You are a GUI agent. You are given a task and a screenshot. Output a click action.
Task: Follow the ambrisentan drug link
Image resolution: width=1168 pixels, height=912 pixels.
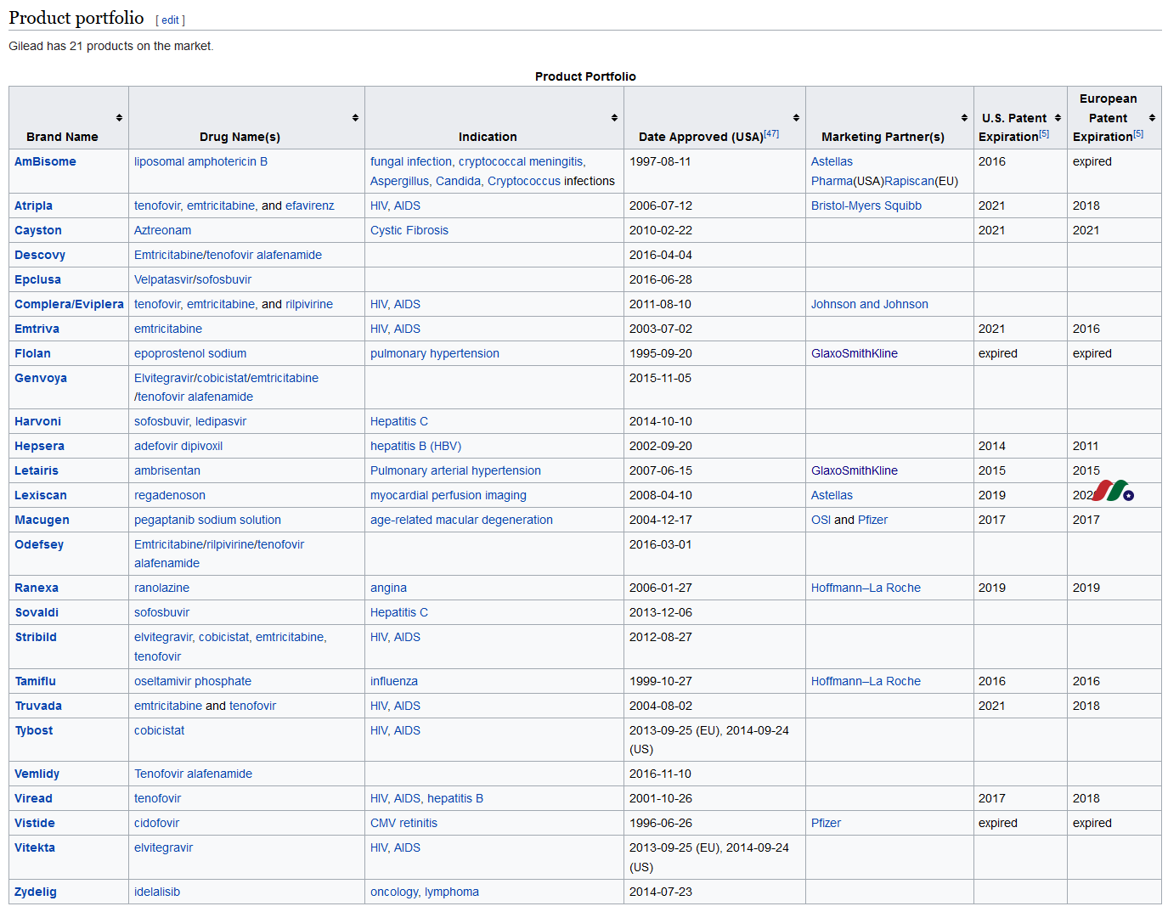tap(167, 470)
